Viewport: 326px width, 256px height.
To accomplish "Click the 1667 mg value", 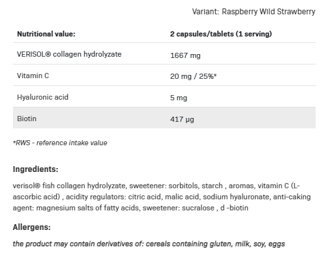I will pyautogui.click(x=185, y=55).
